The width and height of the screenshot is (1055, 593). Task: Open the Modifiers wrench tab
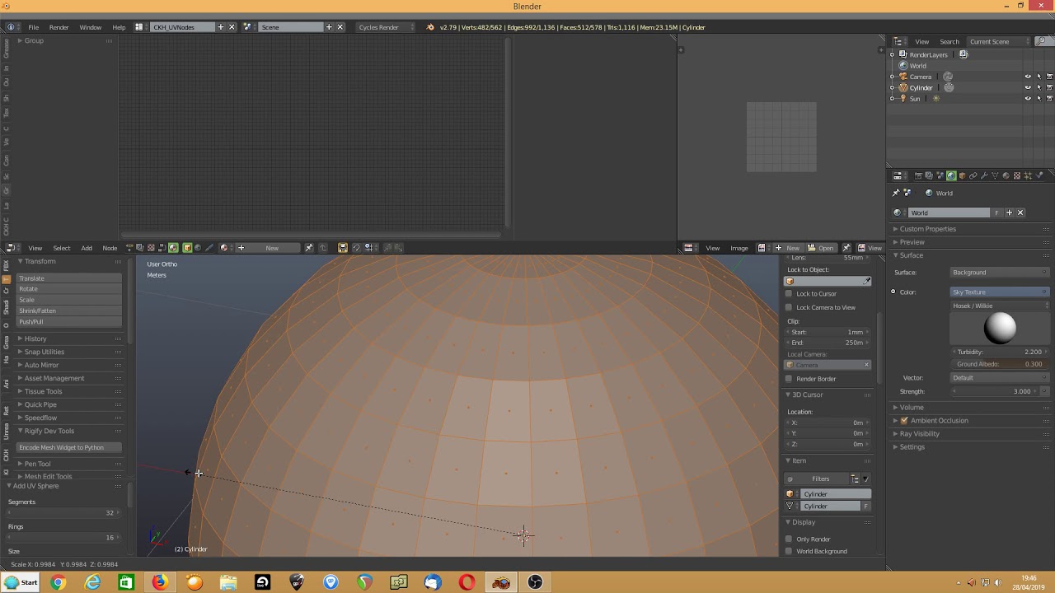click(x=984, y=175)
